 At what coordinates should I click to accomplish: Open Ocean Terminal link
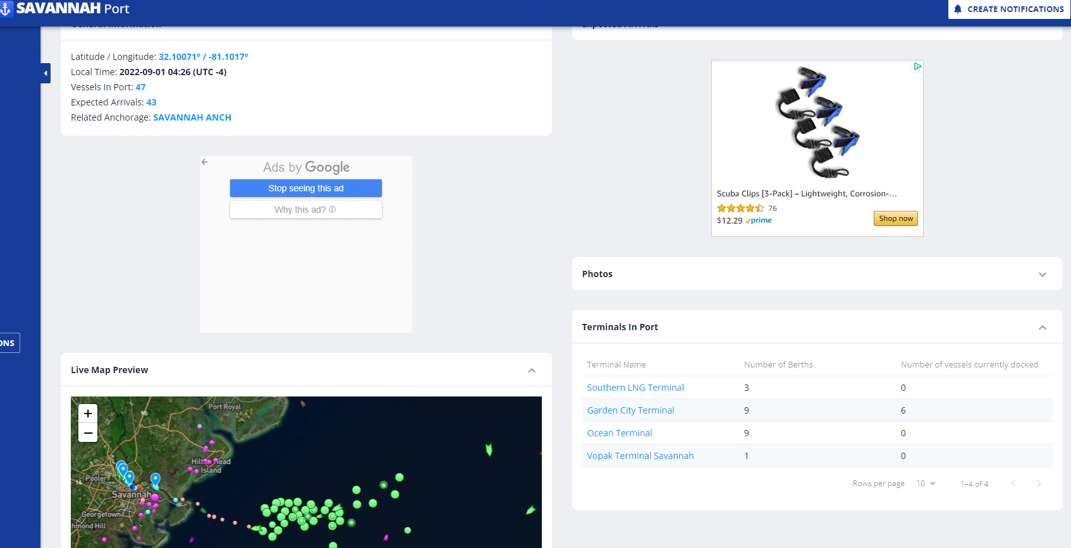click(x=620, y=433)
